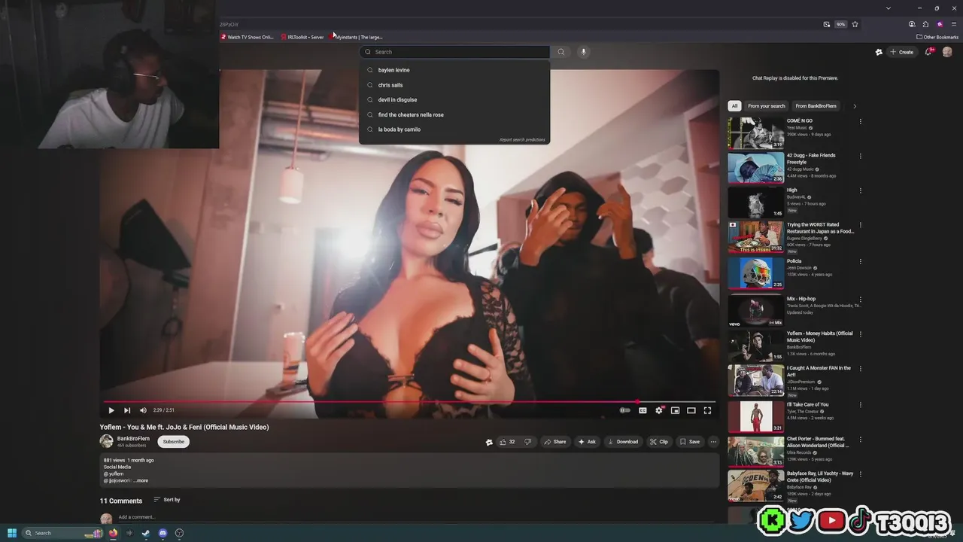Toggle the autoplay switch in player
This screenshot has height=542, width=963.
[x=624, y=410]
